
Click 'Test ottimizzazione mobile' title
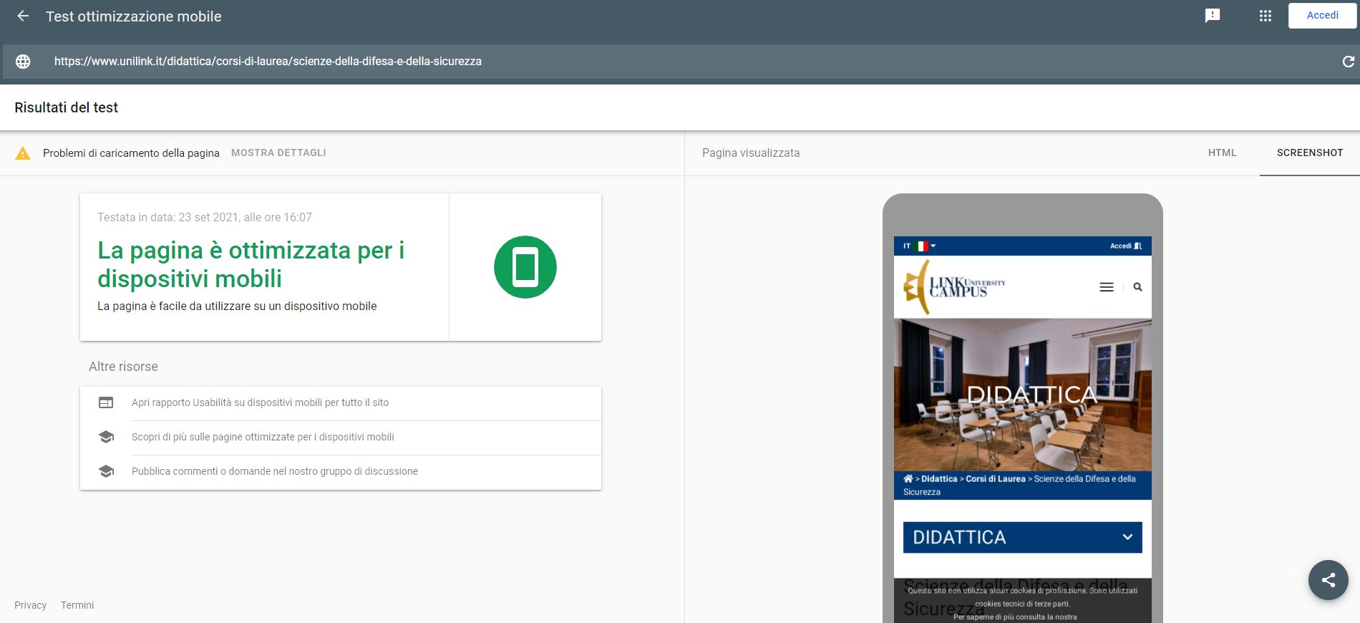click(x=134, y=16)
